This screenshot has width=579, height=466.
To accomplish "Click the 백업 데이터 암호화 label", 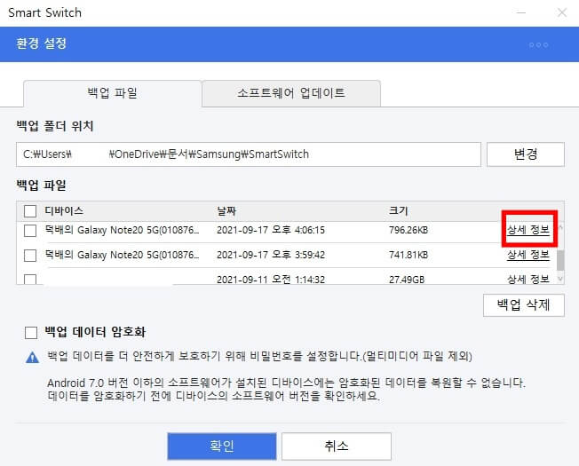I will click(x=95, y=332).
